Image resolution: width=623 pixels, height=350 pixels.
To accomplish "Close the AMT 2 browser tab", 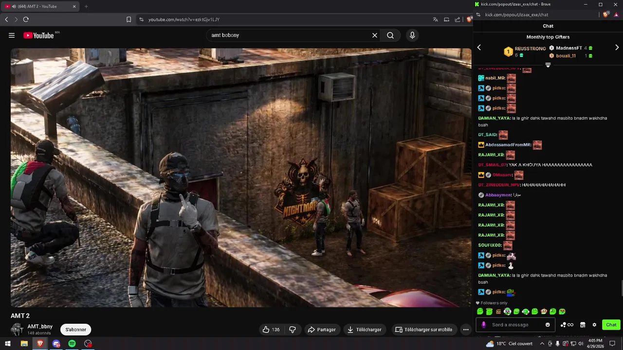I will (x=74, y=6).
